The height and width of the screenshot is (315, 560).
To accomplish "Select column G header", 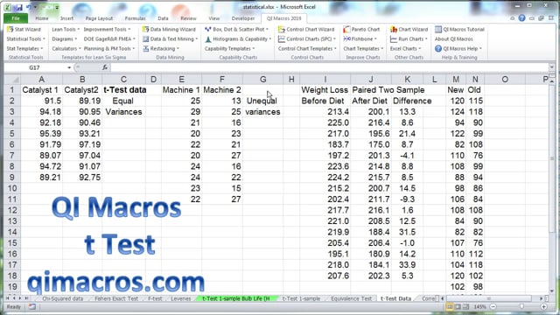I will pyautogui.click(x=262, y=80).
